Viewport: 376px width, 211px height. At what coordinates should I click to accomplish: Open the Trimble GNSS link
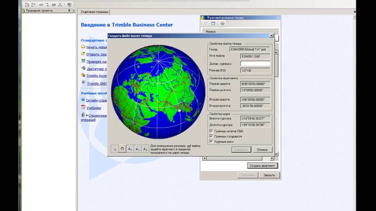click(97, 84)
